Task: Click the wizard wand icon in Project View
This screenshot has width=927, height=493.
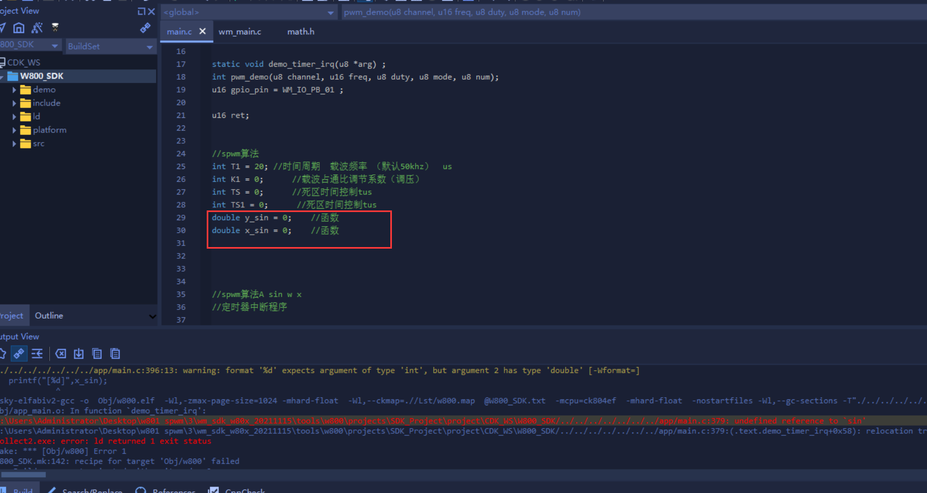Action: (37, 28)
